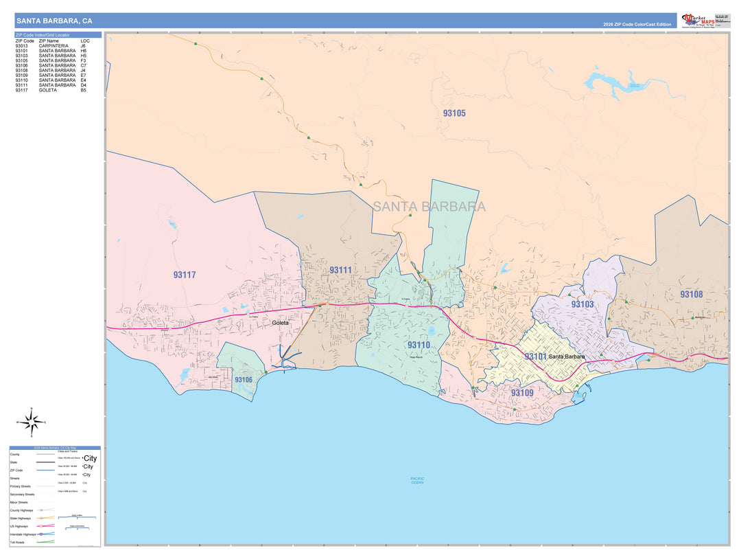741x559 pixels.
Task: Click the LOC column header
Action: (84, 41)
